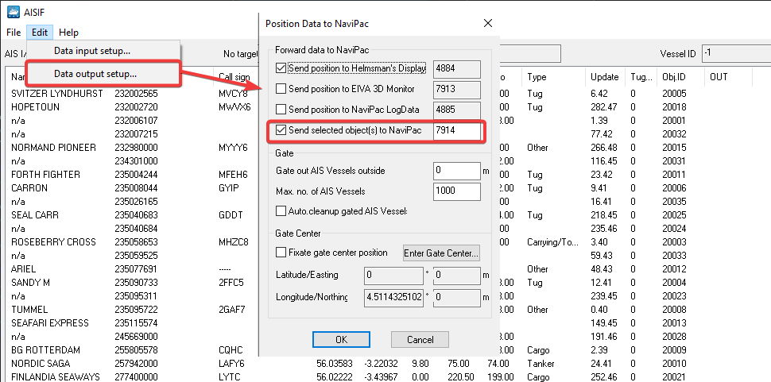The image size is (771, 382).
Task: Click call sign MFEH6
Action: click(x=233, y=174)
